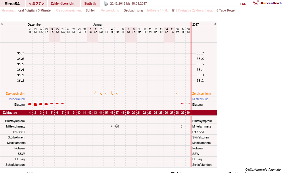
Task: Select cervical mucus S+ symbol on 5. January
Action: [x=117, y=94]
